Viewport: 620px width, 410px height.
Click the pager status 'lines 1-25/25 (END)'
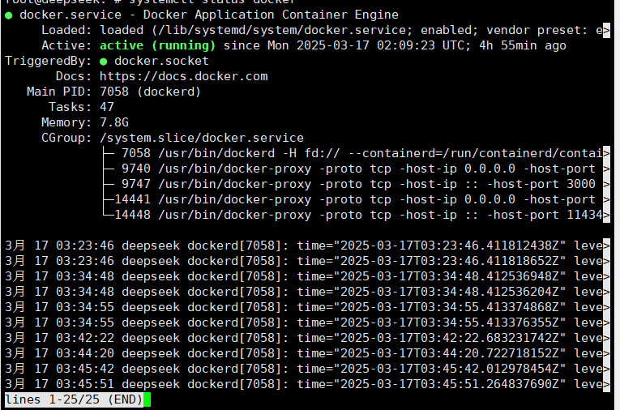[x=74, y=399]
